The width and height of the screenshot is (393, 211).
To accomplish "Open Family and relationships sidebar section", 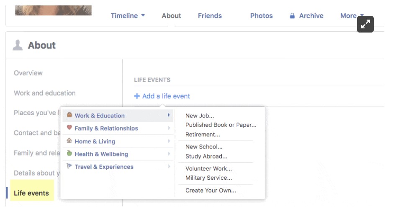I will [x=37, y=153].
